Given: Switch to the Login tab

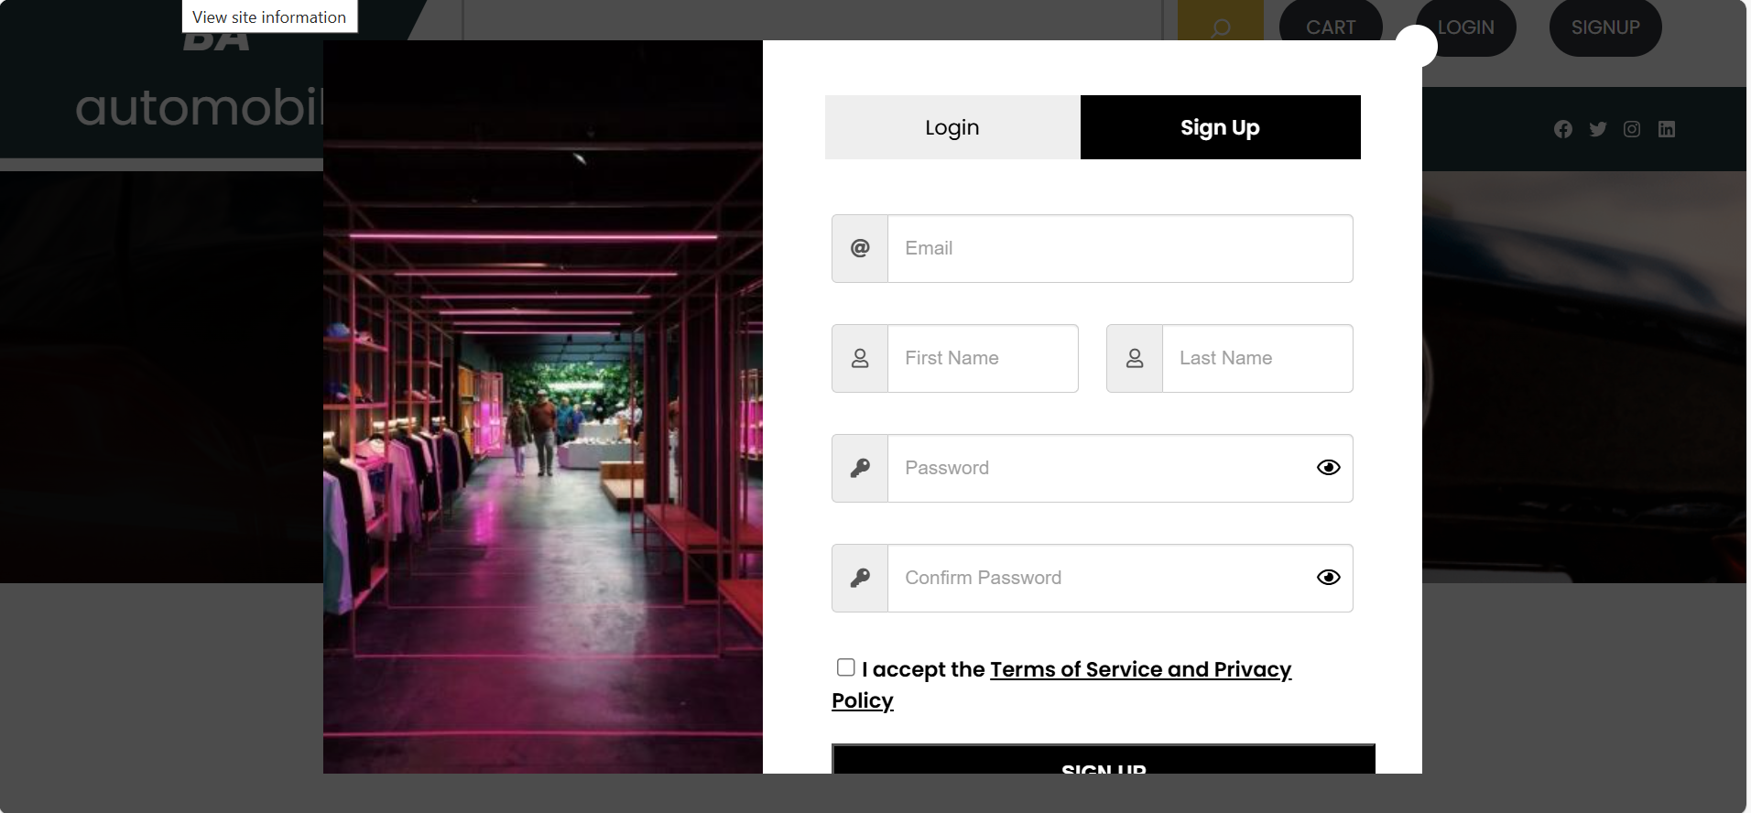Looking at the screenshot, I should [x=952, y=127].
